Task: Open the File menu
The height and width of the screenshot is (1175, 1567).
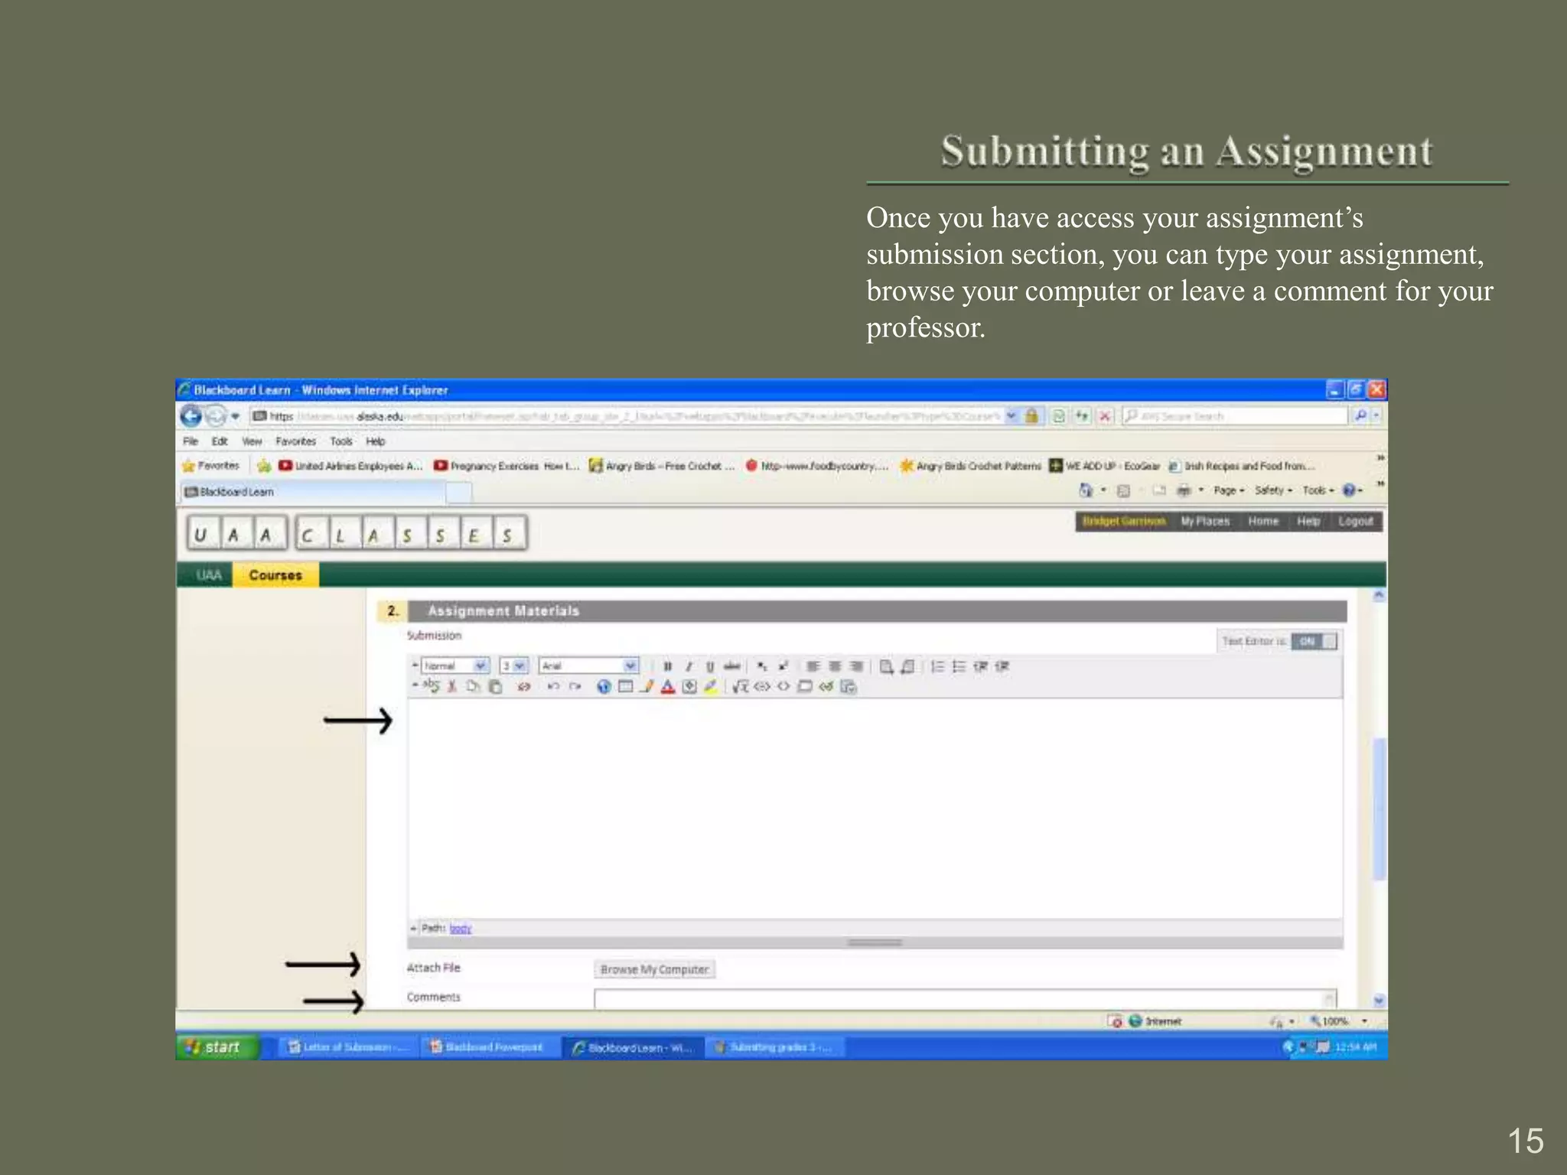Action: (191, 441)
